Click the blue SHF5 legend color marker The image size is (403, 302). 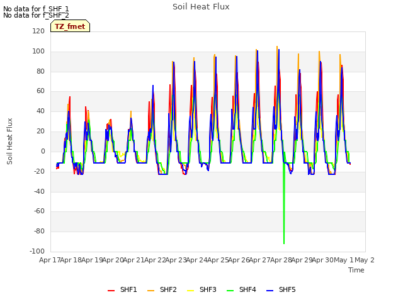(270, 291)
